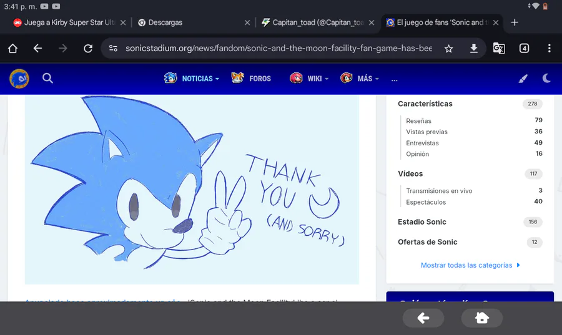Open the Google Translate icon
Screen dimensions: 562x335
pyautogui.click(x=498, y=48)
